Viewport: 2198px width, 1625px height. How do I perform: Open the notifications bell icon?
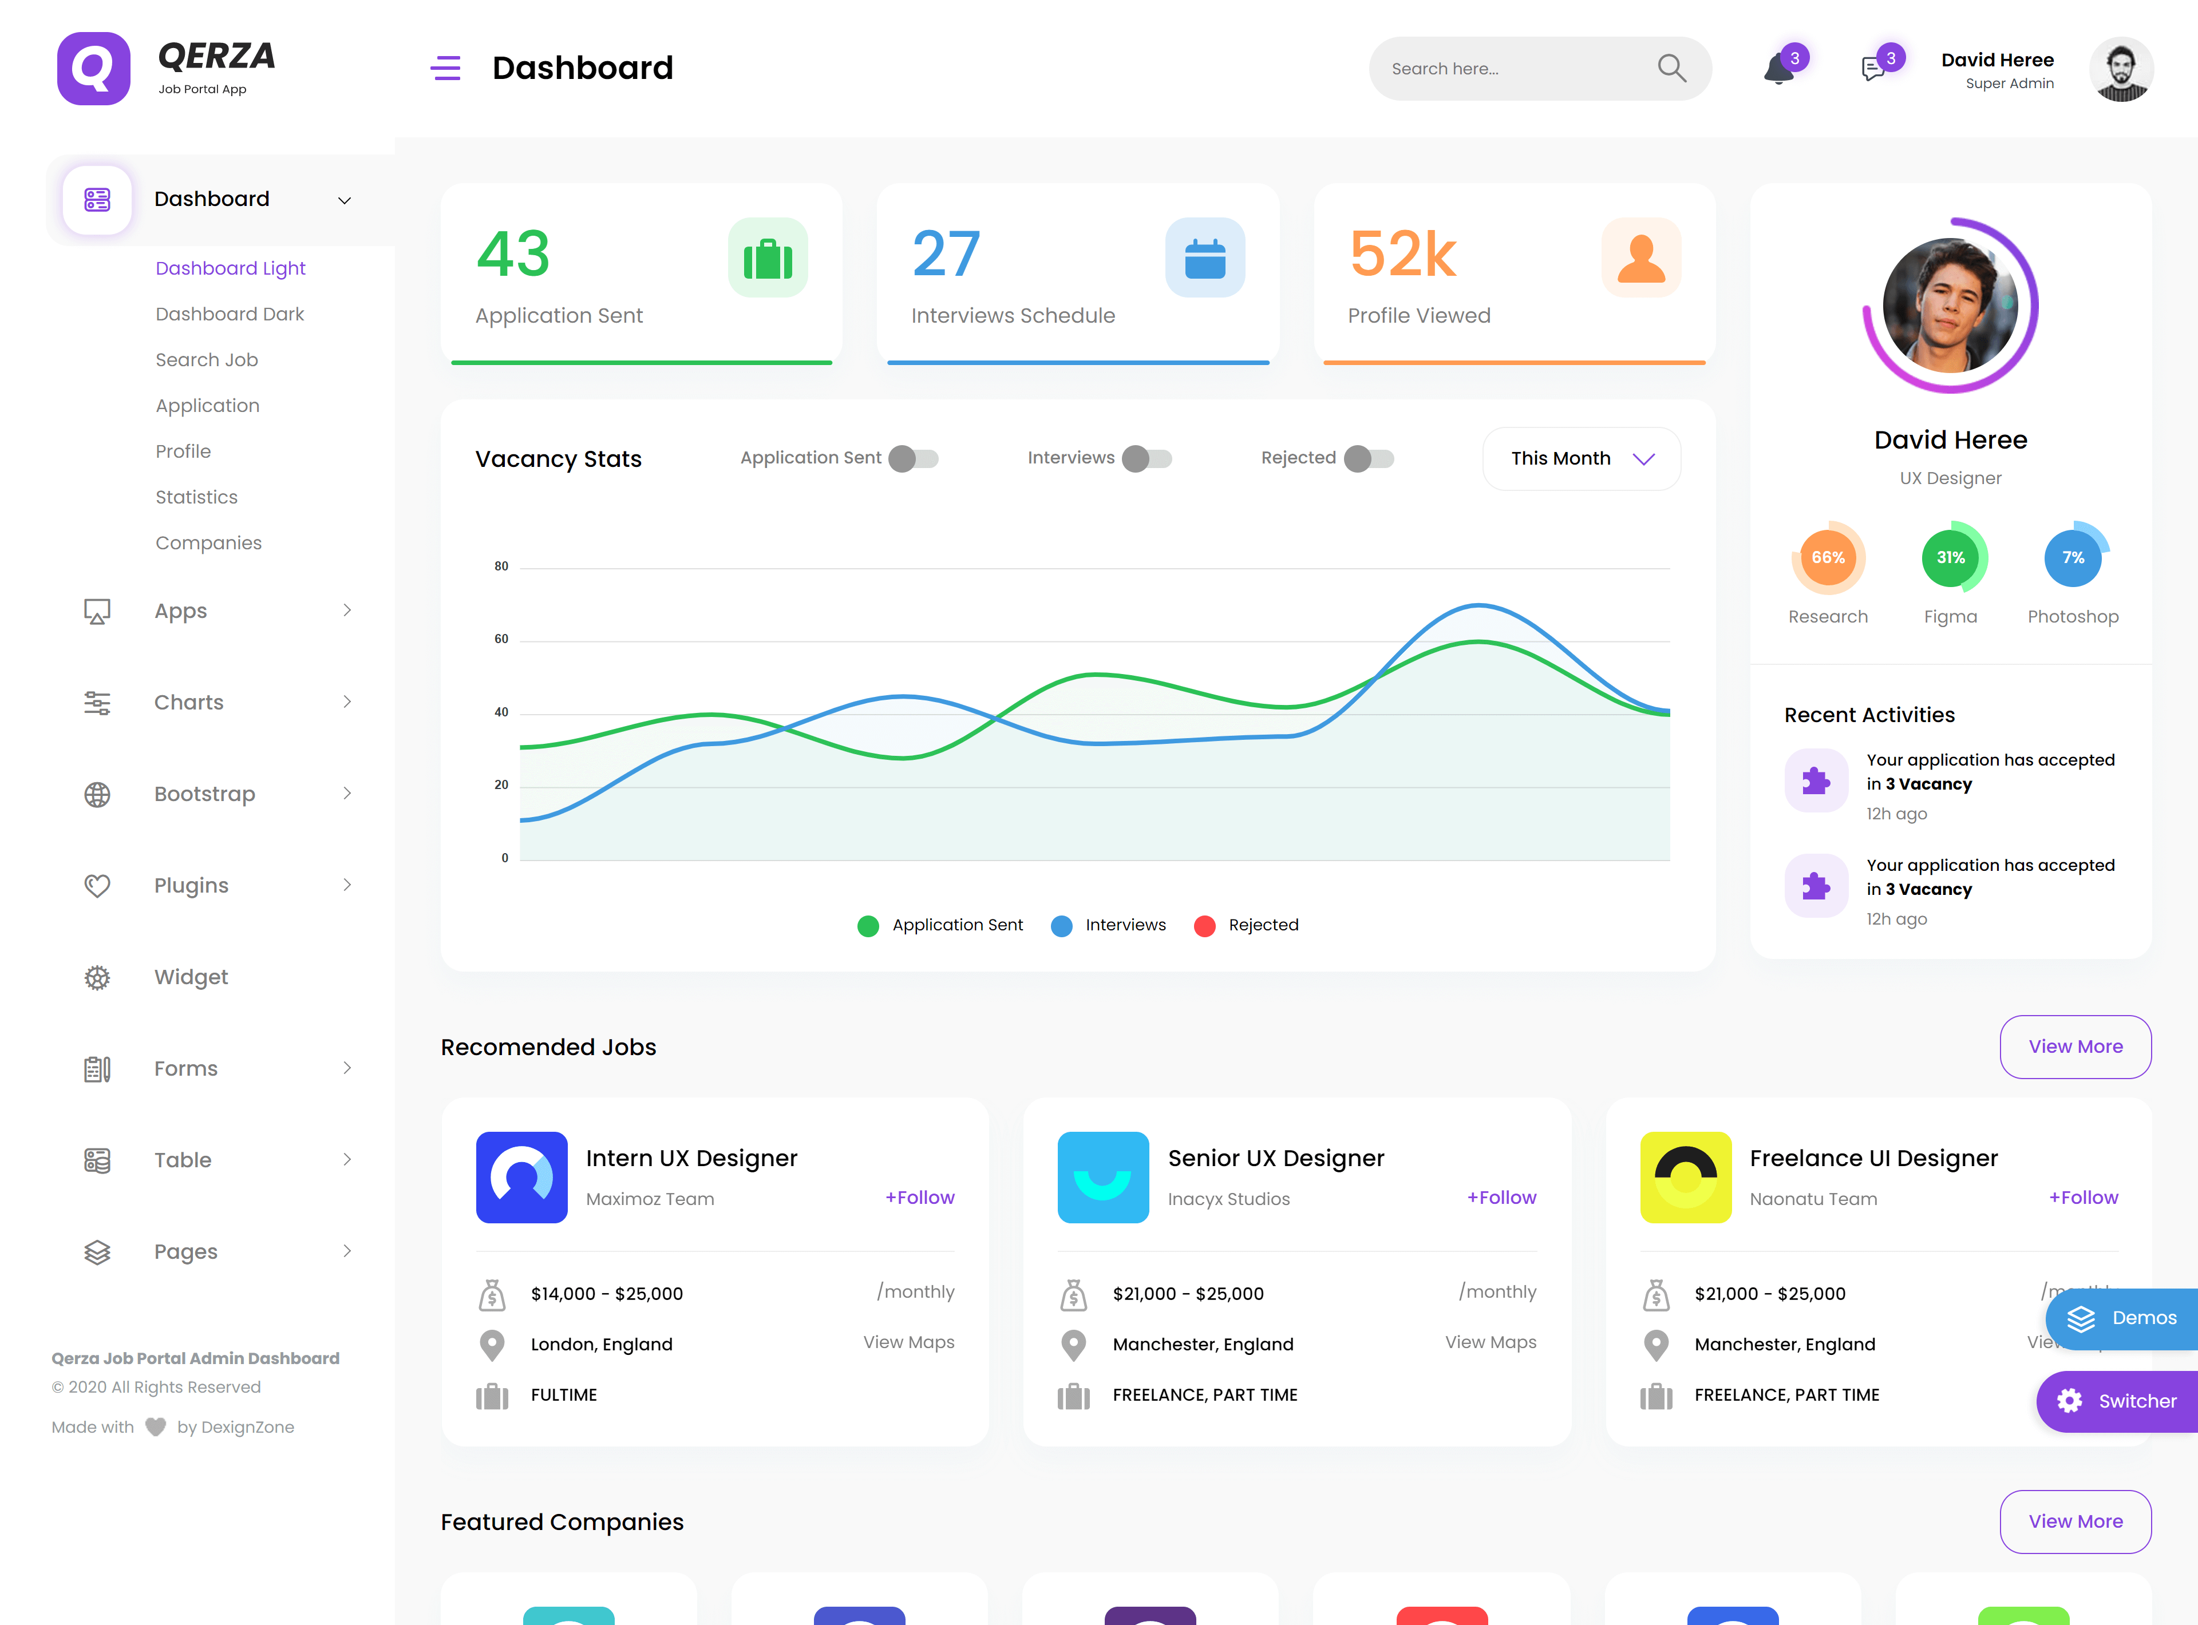pos(1778,69)
